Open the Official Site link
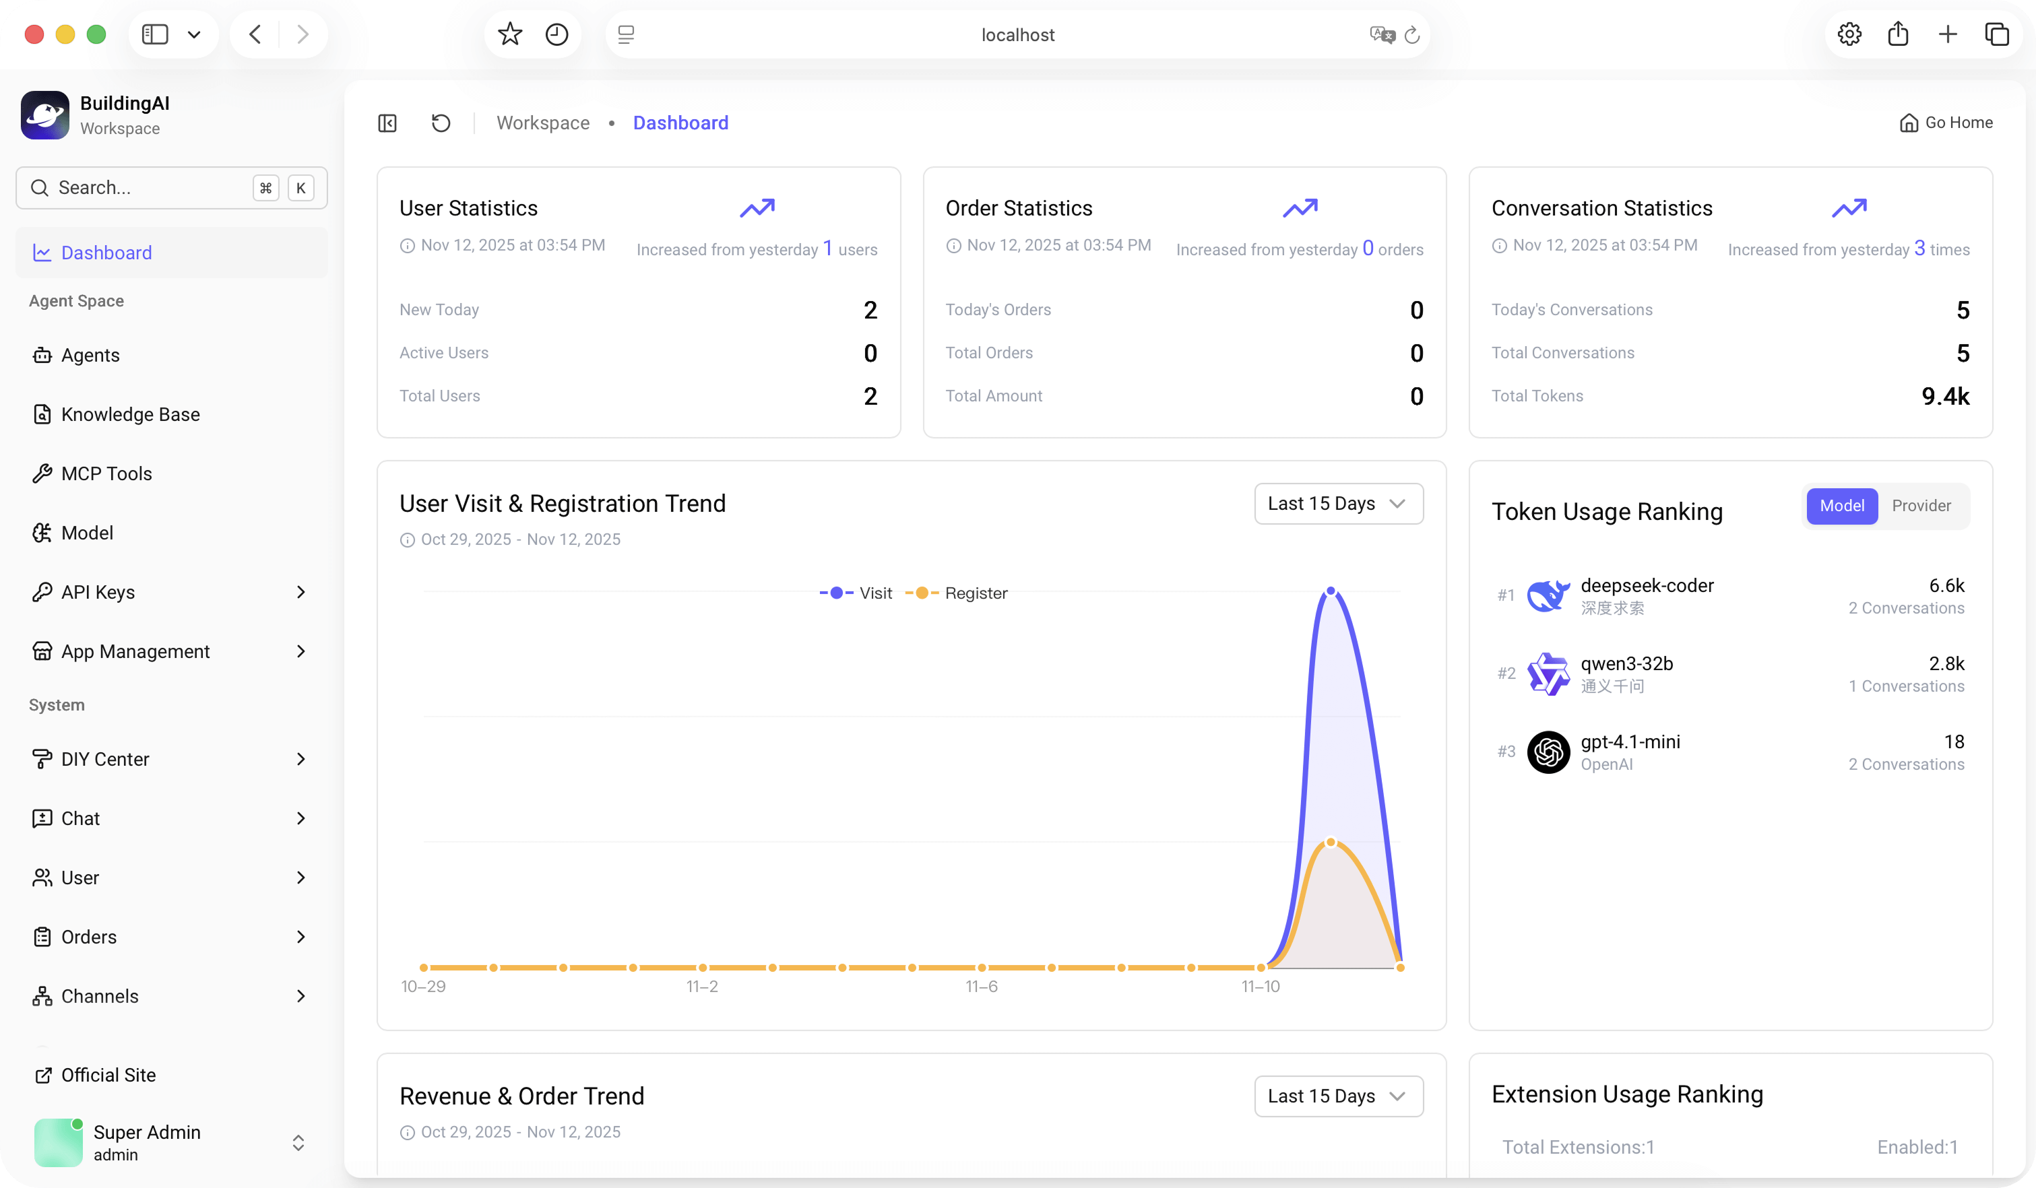Screen dimensions: 2036x1188 point(108,1075)
